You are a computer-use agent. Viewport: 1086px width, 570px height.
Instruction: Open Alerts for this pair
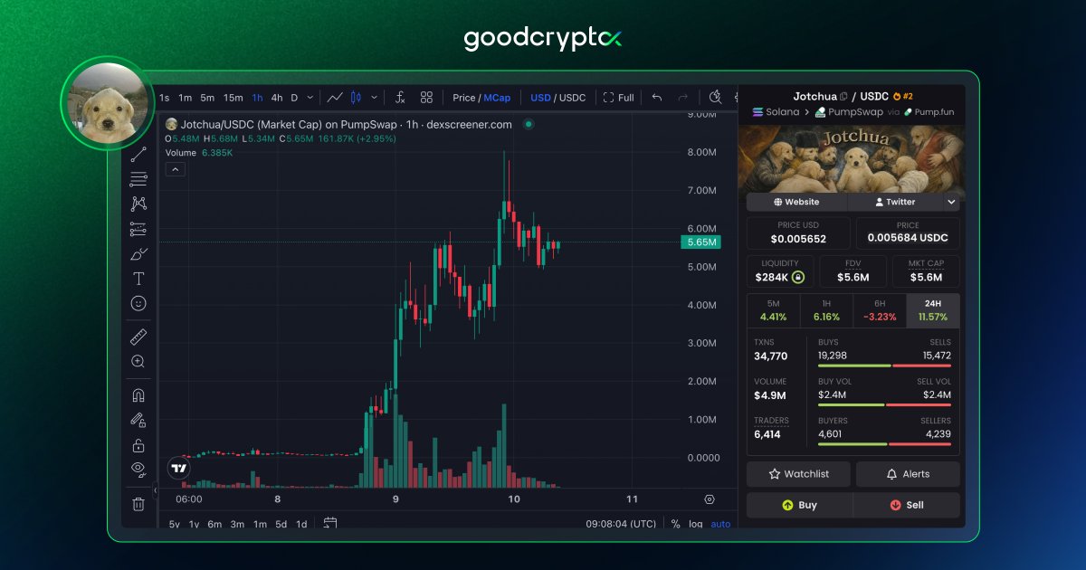(908, 474)
